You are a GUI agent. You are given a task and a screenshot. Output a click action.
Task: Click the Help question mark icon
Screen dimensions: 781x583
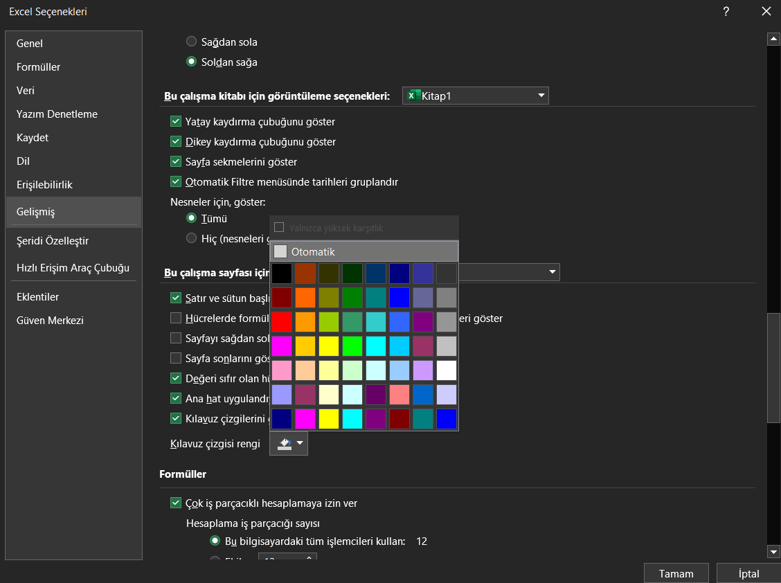[726, 11]
